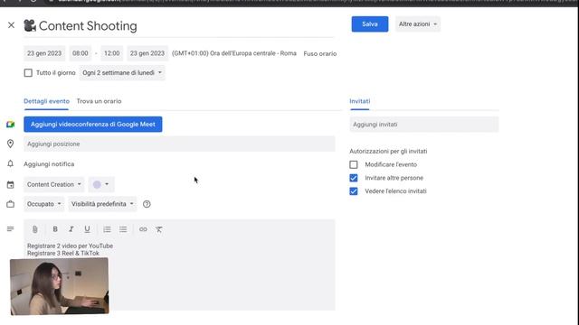Open the Content Creation calendar dropdown
Viewport: 579px width, 325px height.
point(54,184)
